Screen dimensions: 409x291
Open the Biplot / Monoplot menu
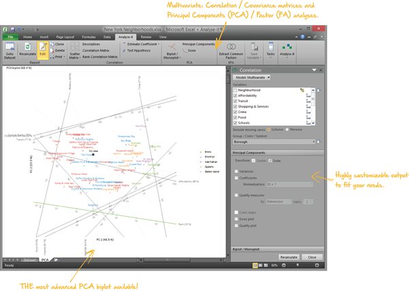172,51
